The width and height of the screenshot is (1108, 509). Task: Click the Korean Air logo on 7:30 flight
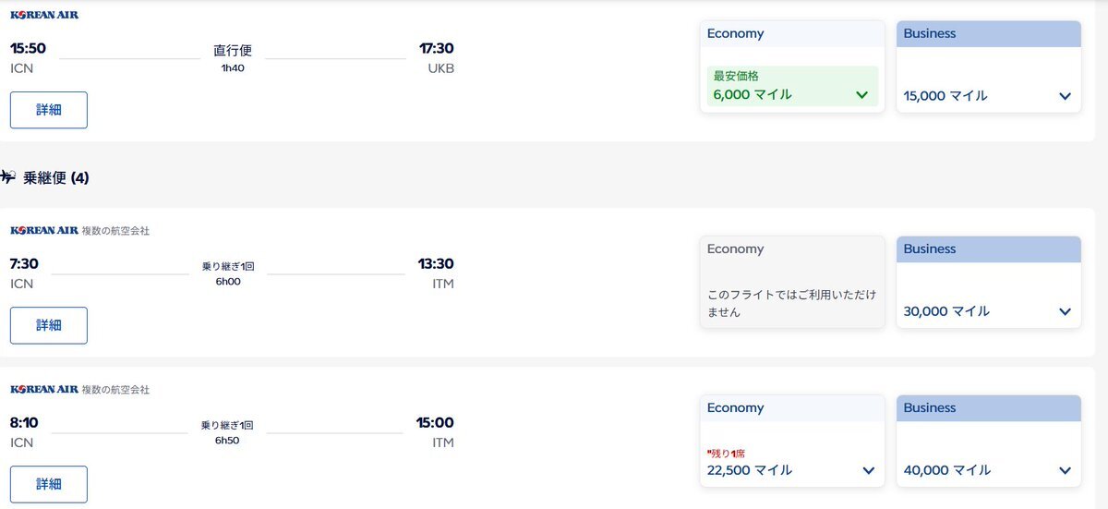tap(44, 230)
